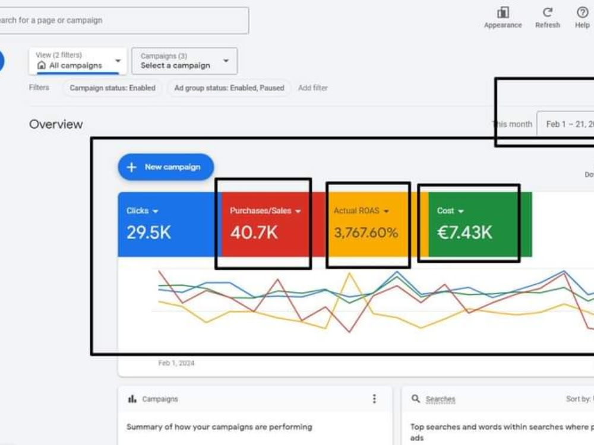Click Add filter
The image size is (594, 445).
(312, 88)
